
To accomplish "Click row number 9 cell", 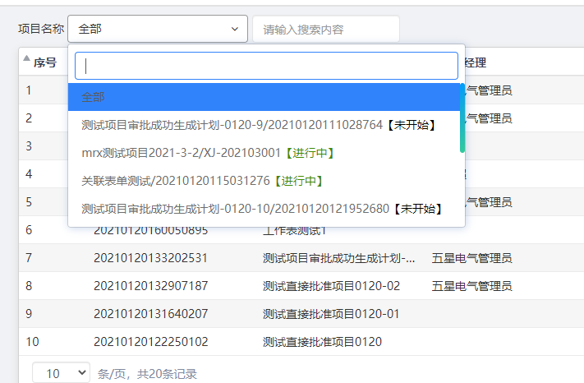I will click(29, 314).
